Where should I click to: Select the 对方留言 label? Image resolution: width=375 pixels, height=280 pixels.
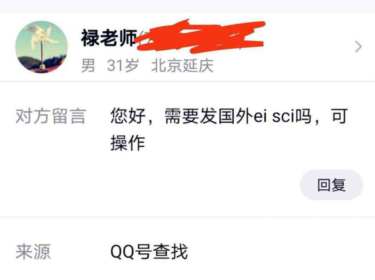click(51, 116)
